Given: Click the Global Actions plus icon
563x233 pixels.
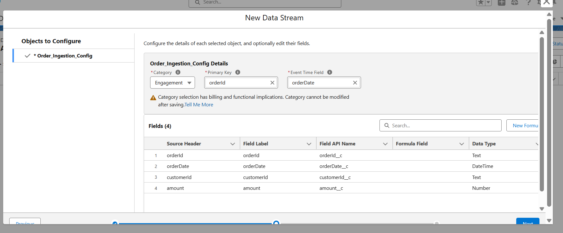Looking at the screenshot, I should 502,3.
